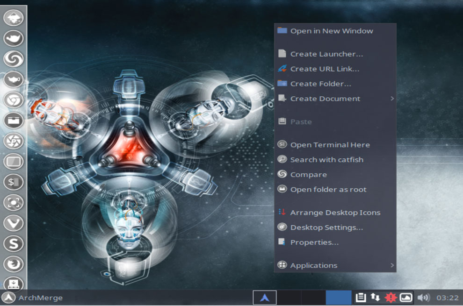Select the blue highlighted workspace cell

(339, 298)
